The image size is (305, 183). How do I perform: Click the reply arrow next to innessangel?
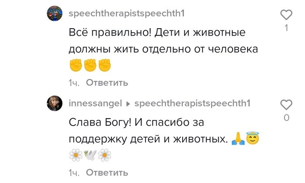[x=128, y=104]
